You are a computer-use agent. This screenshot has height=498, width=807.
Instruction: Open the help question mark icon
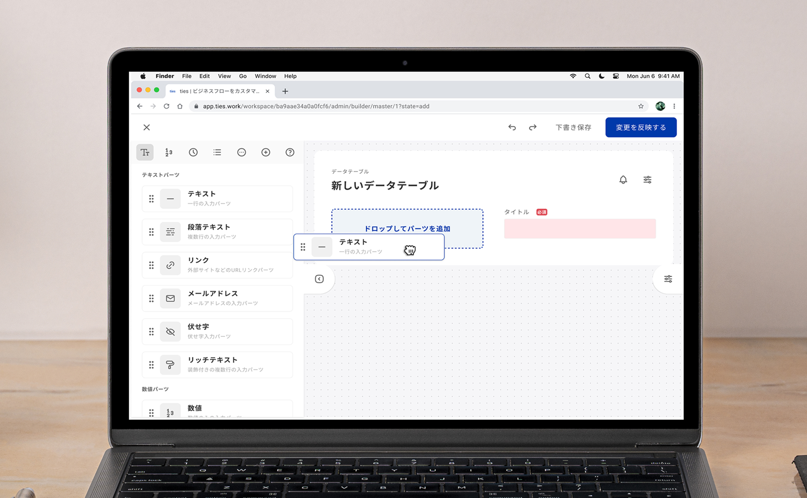pos(290,152)
